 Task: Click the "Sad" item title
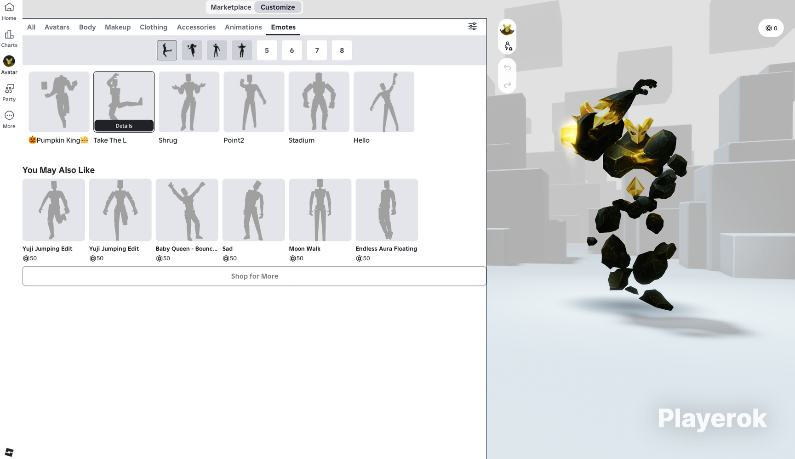[x=228, y=249]
